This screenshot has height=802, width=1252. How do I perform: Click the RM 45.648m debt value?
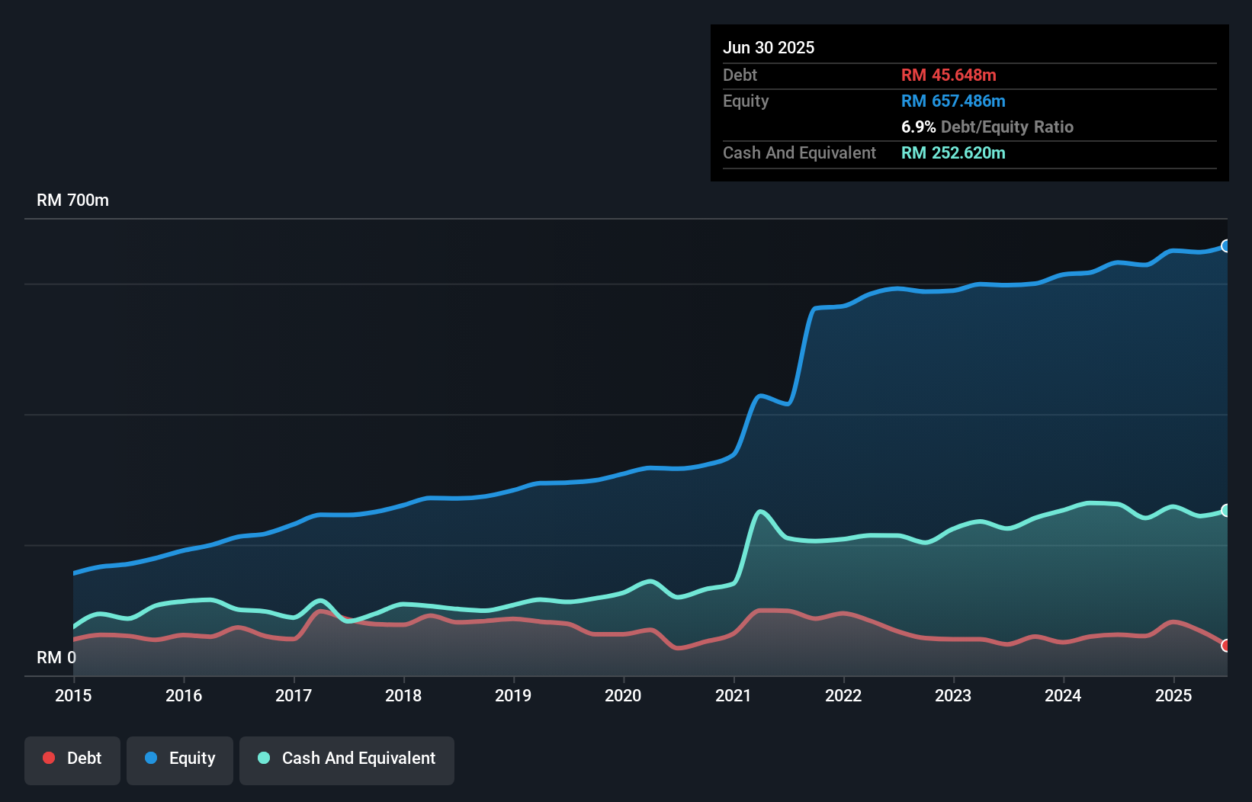pyautogui.click(x=949, y=75)
